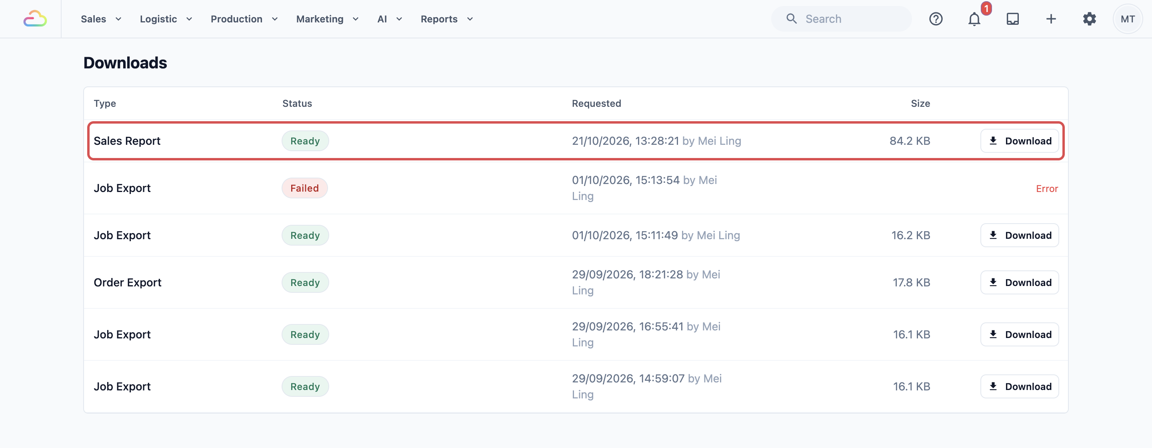Expand the Marketing menu

tap(327, 19)
